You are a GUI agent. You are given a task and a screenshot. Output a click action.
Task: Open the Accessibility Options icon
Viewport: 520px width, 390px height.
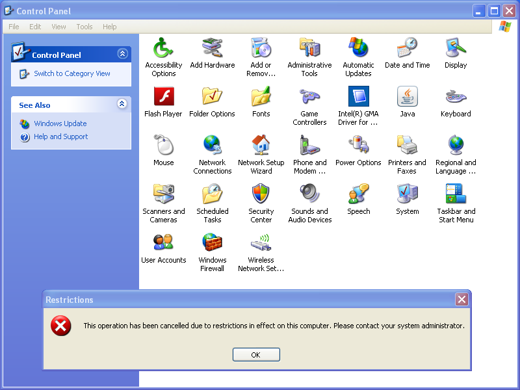tap(163, 48)
